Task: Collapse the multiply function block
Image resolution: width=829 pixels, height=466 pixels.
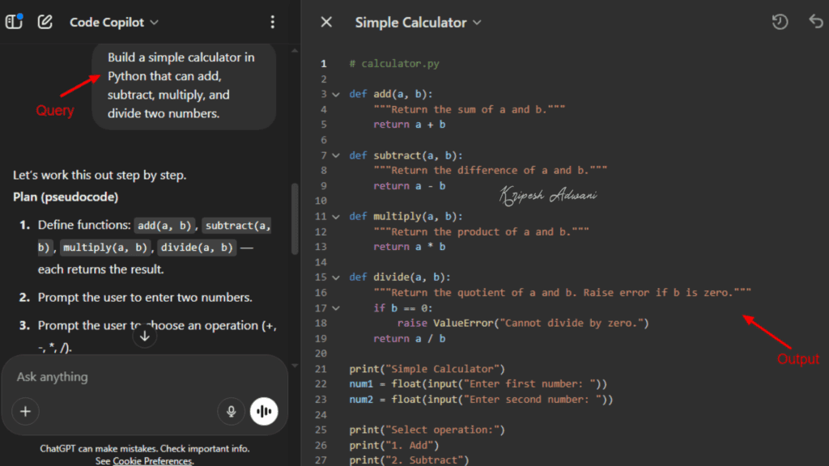Action: tap(337, 216)
